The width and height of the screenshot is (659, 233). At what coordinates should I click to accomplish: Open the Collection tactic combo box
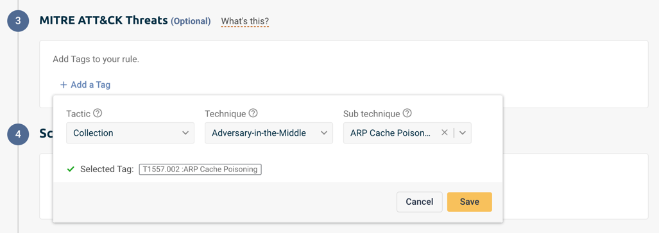(x=130, y=133)
